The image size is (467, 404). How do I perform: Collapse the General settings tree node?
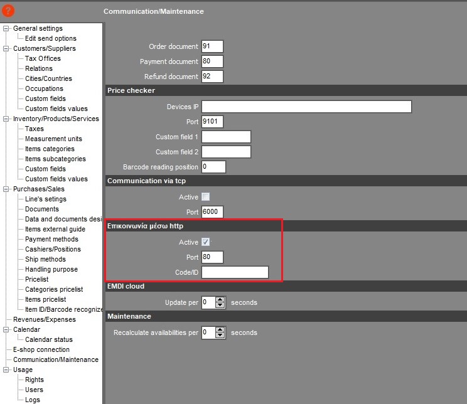click(x=6, y=29)
